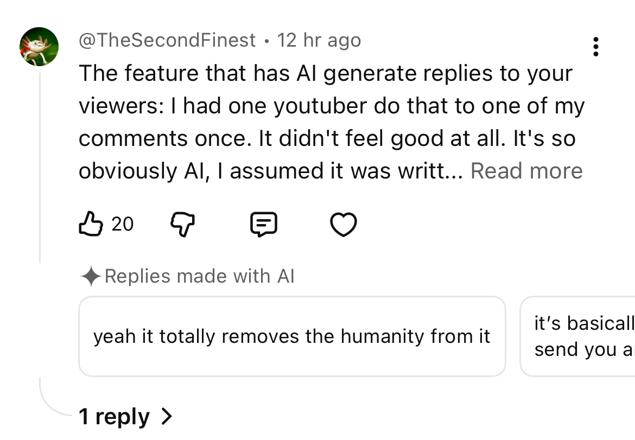Click the AI sparkle icon

(x=90, y=277)
